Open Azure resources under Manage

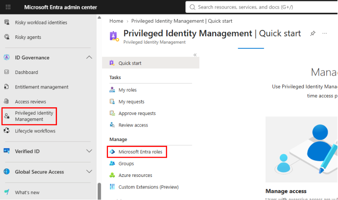pyautogui.click(x=135, y=175)
